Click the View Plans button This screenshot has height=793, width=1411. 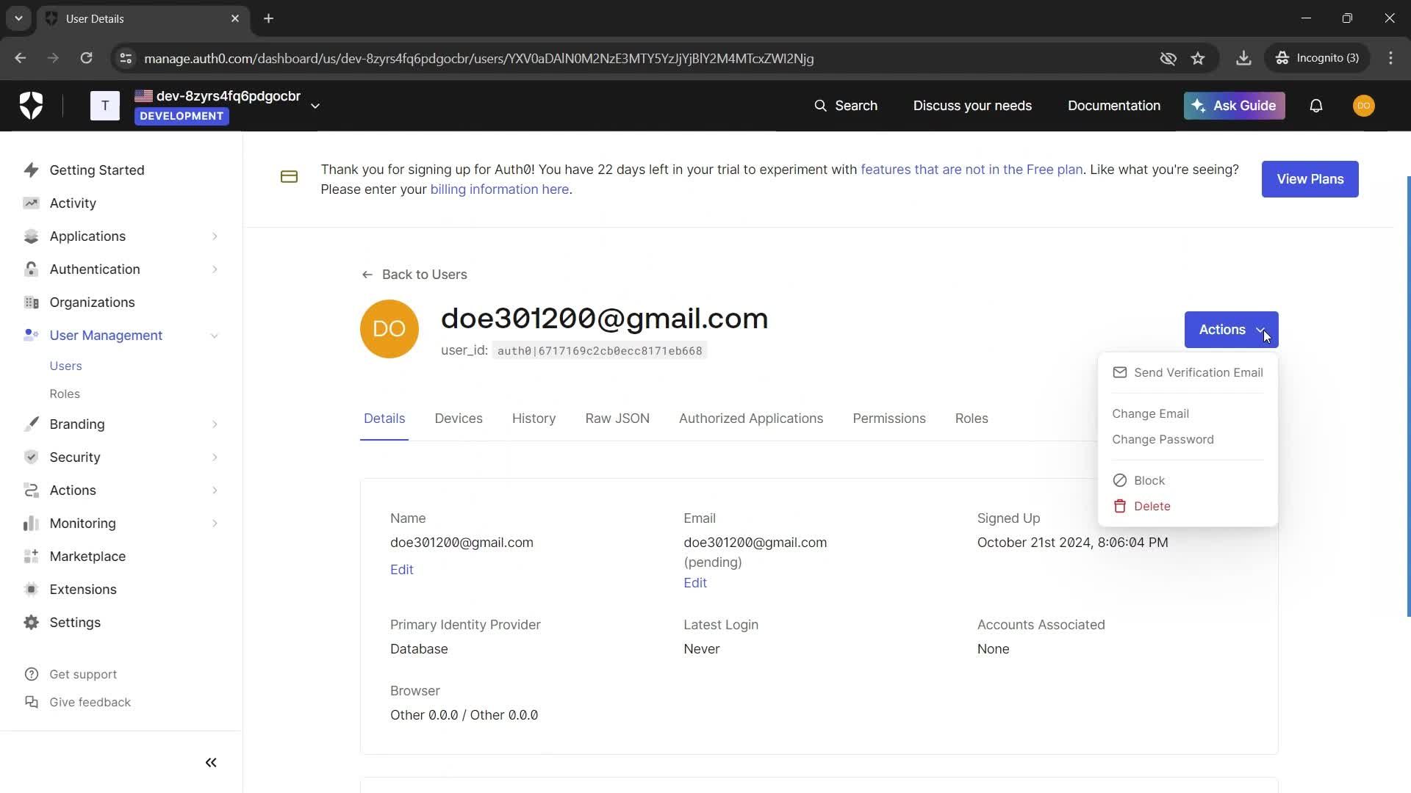[1310, 179]
